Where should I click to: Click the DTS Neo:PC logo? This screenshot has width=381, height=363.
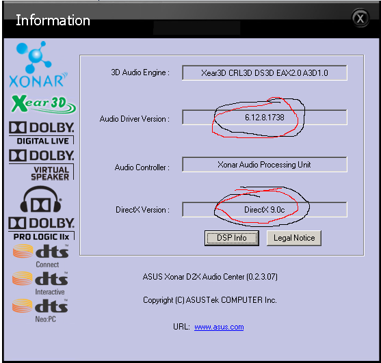40,310
